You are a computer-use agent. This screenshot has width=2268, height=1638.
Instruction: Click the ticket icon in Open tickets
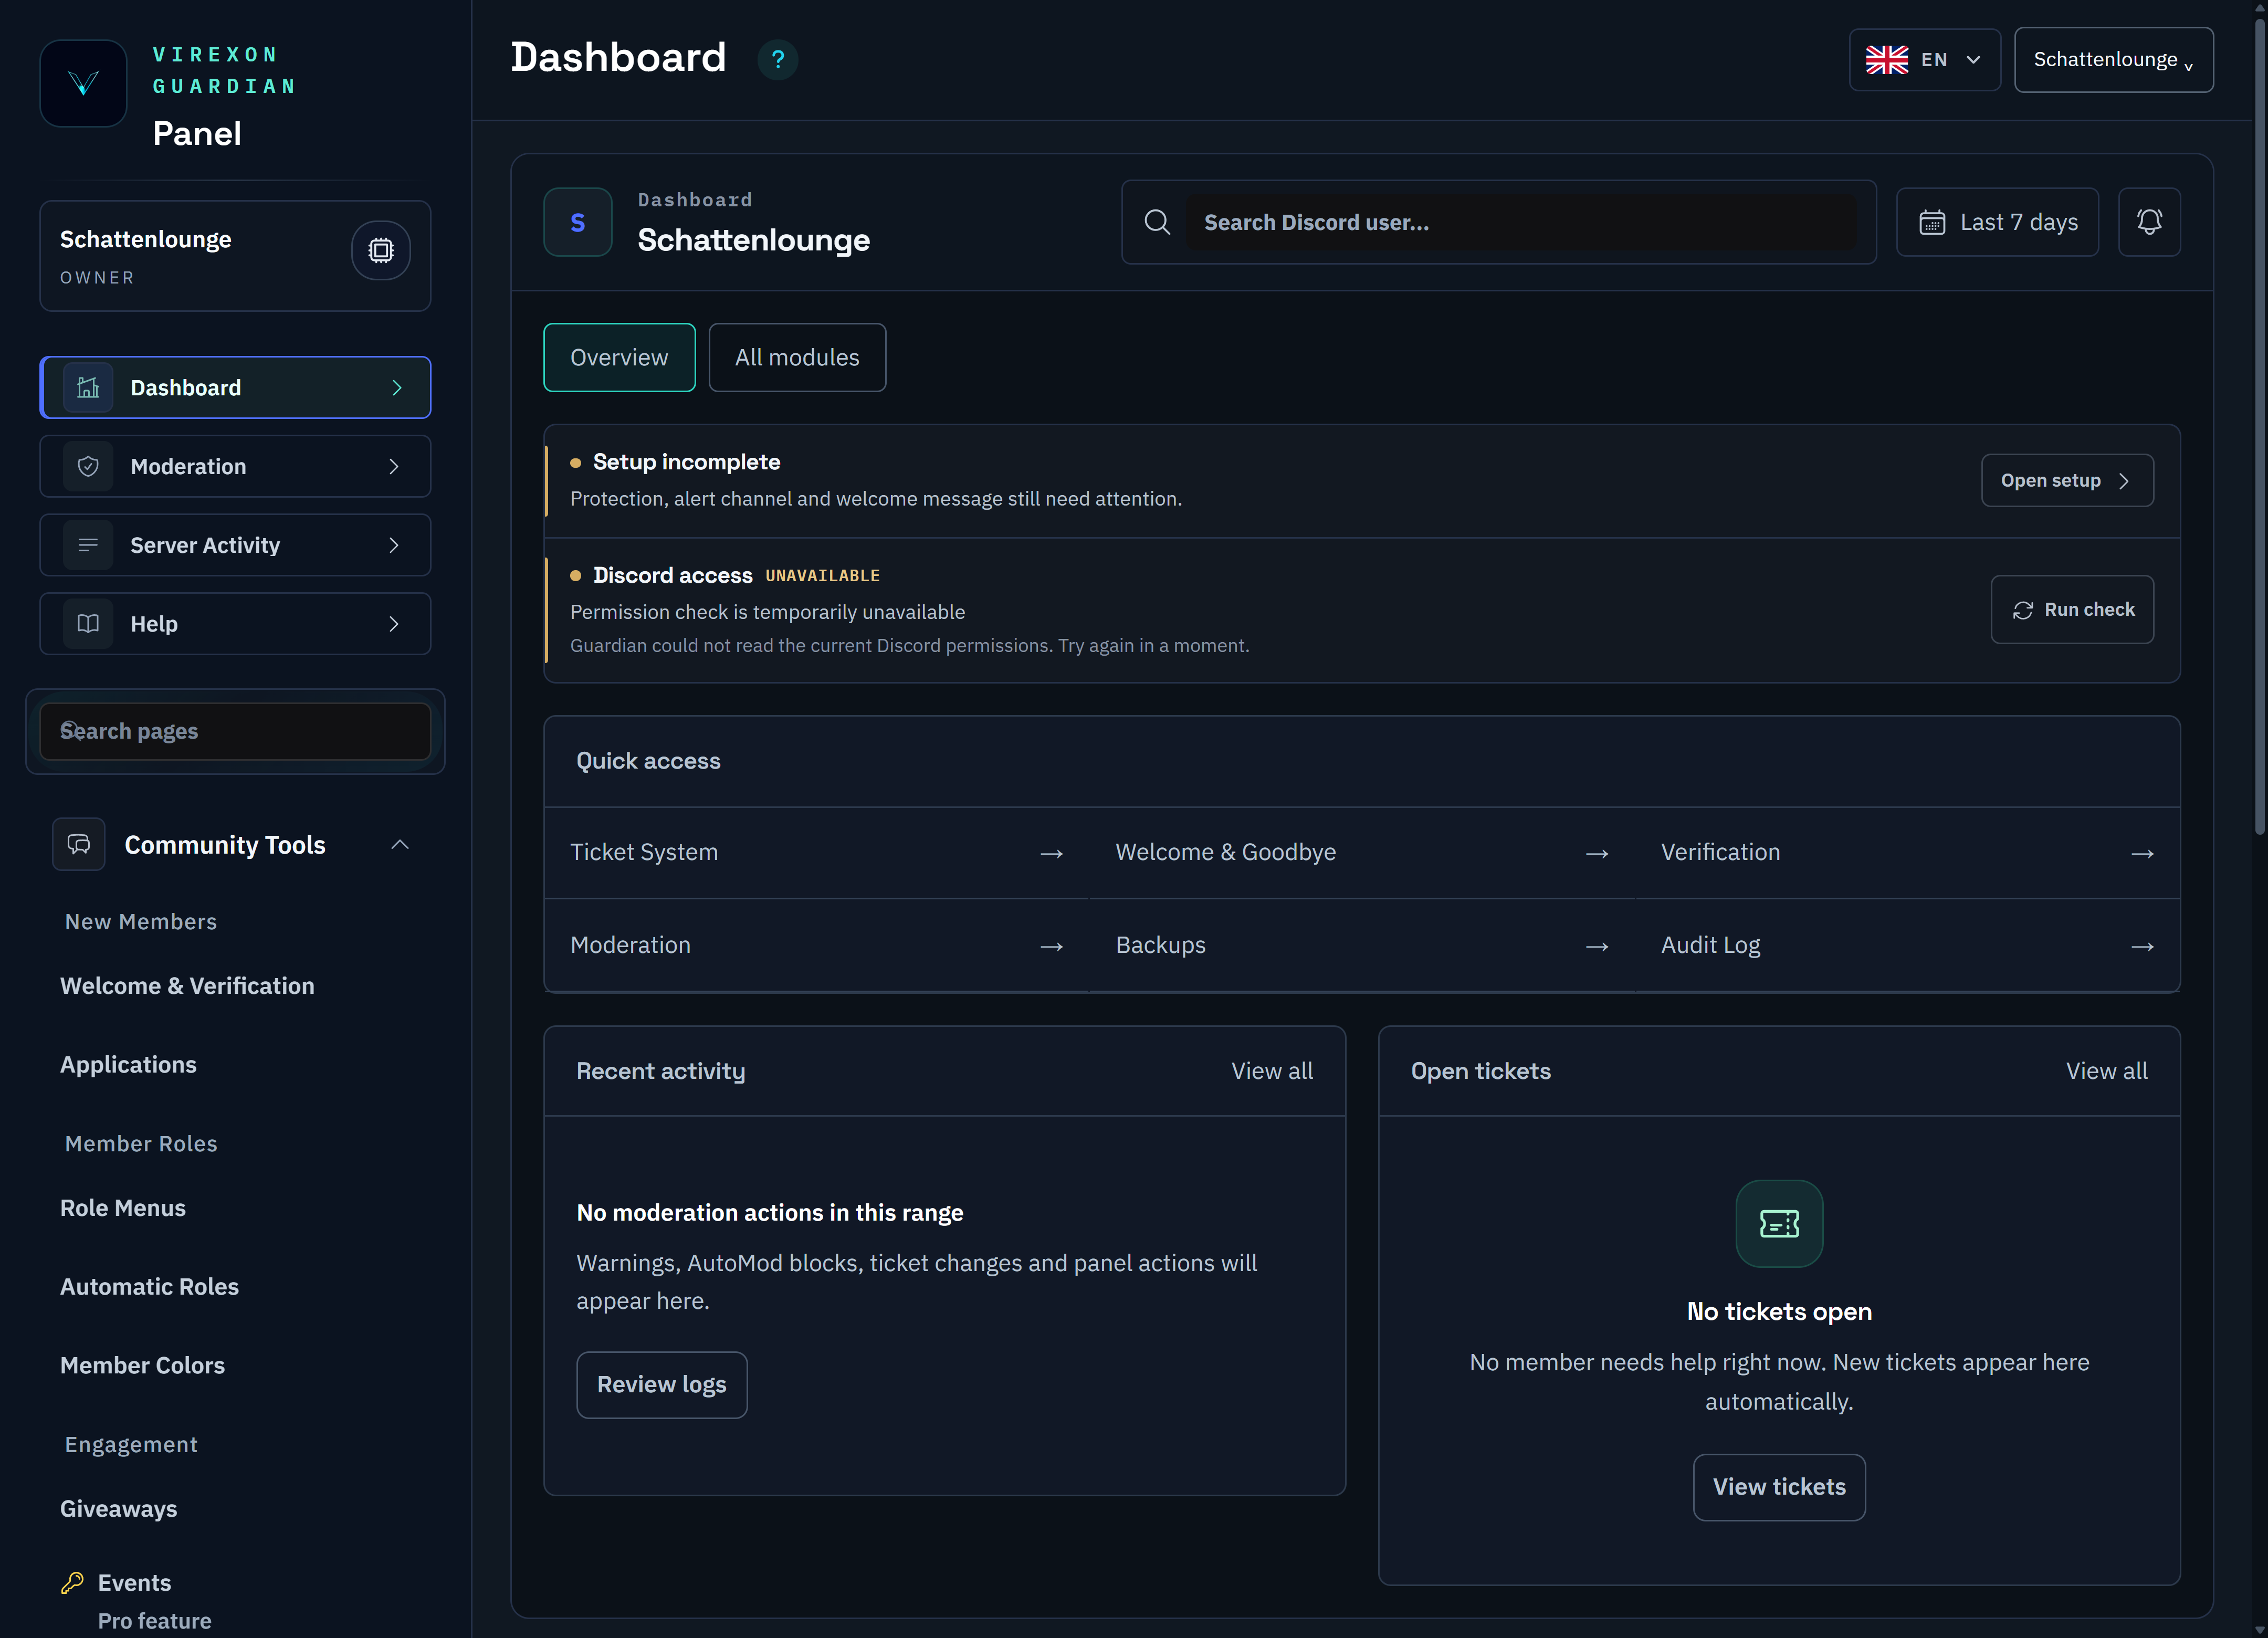coord(1779,1224)
